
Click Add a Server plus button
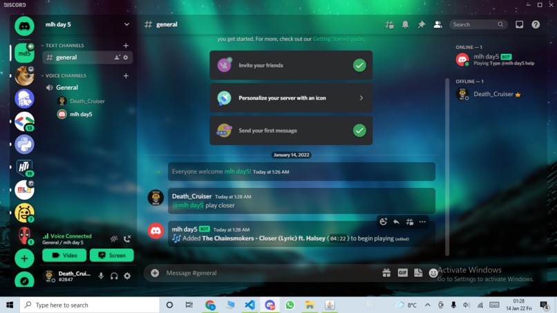point(24,258)
